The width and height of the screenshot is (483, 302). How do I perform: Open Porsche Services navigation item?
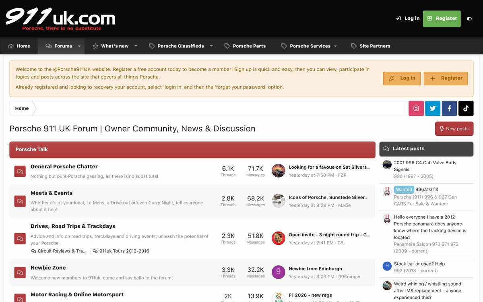coord(306,46)
